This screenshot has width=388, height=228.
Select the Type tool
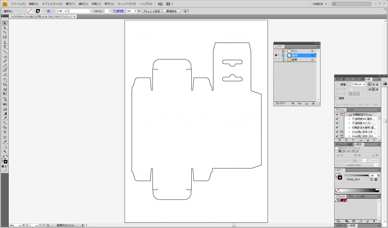[x=5, y=46]
